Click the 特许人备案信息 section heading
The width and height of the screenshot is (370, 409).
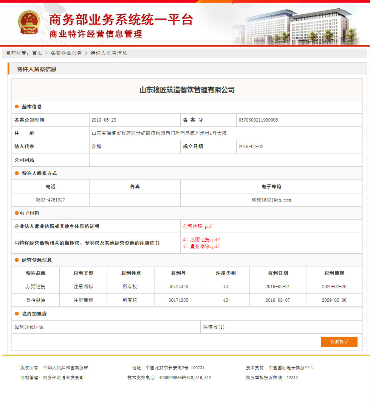coord(37,69)
